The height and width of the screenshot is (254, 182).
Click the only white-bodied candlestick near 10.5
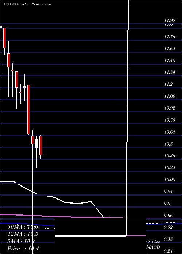click(x=37, y=143)
